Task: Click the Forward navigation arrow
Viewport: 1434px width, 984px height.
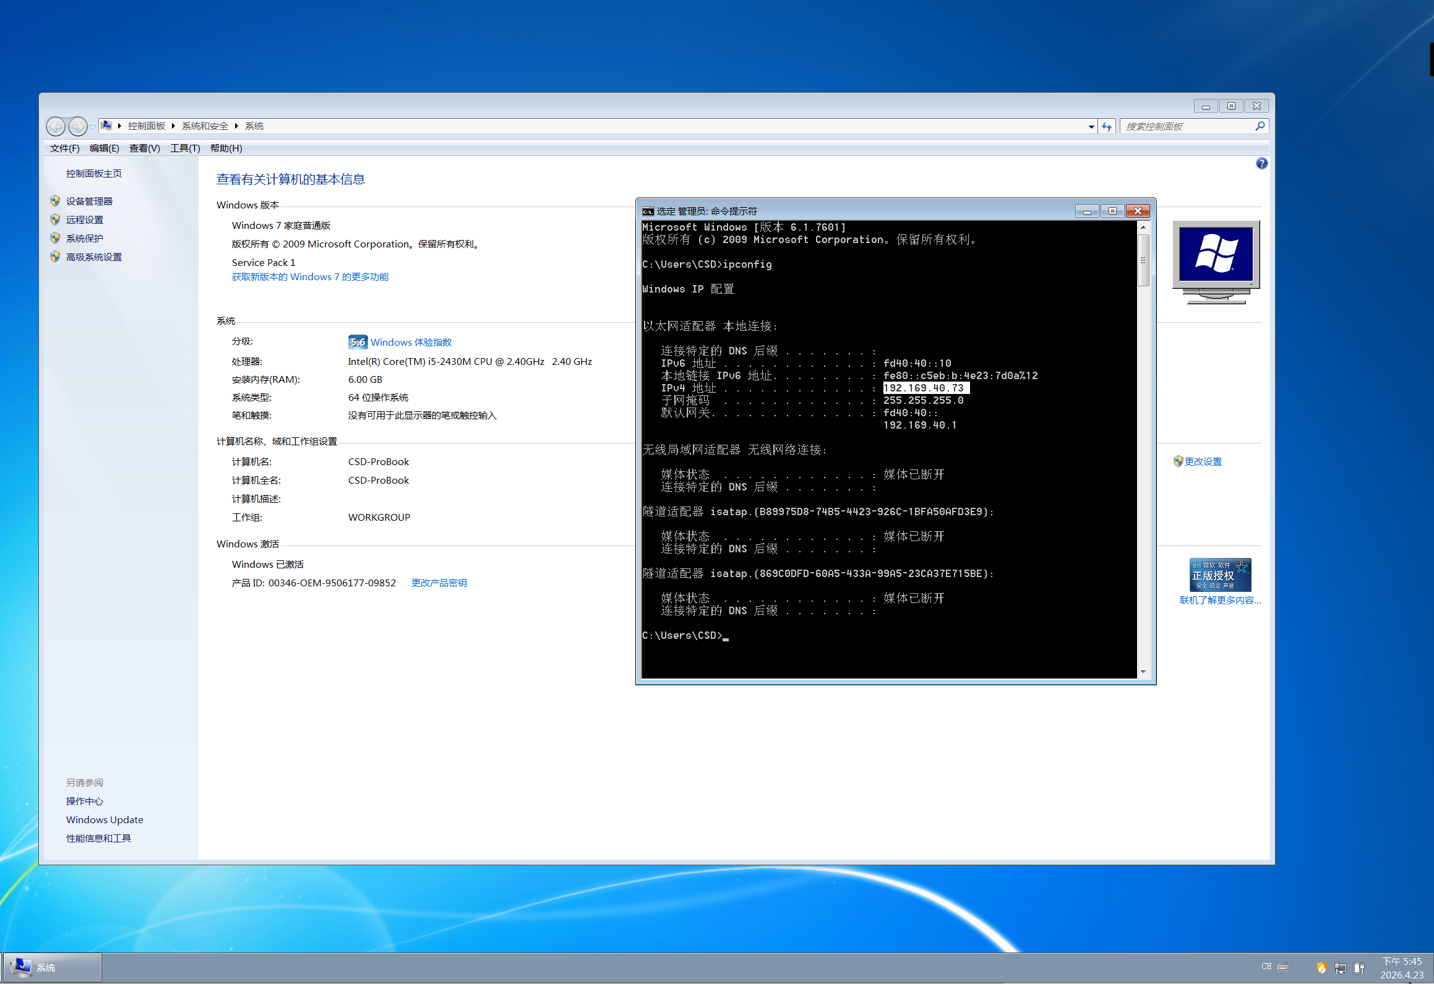Action: click(78, 126)
